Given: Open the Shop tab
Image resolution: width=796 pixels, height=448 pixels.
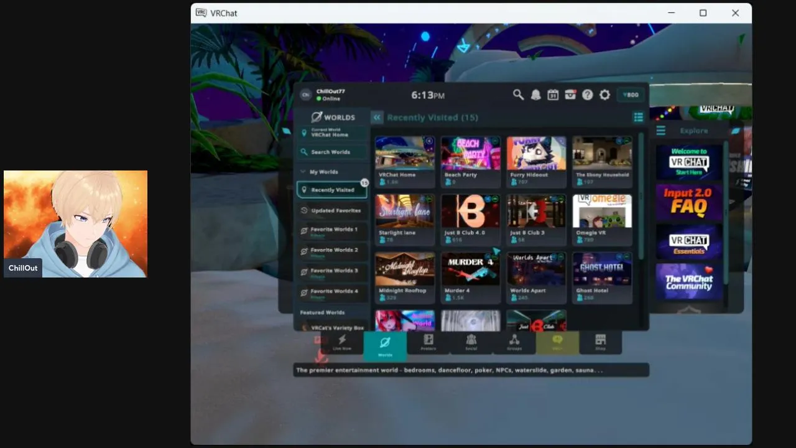Looking at the screenshot, I should [x=600, y=343].
